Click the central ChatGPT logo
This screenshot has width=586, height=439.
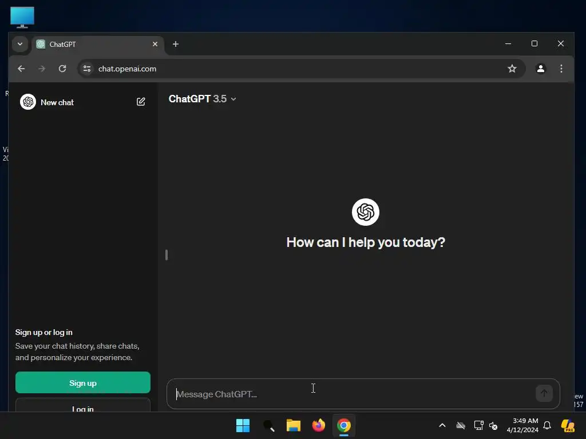tap(366, 212)
